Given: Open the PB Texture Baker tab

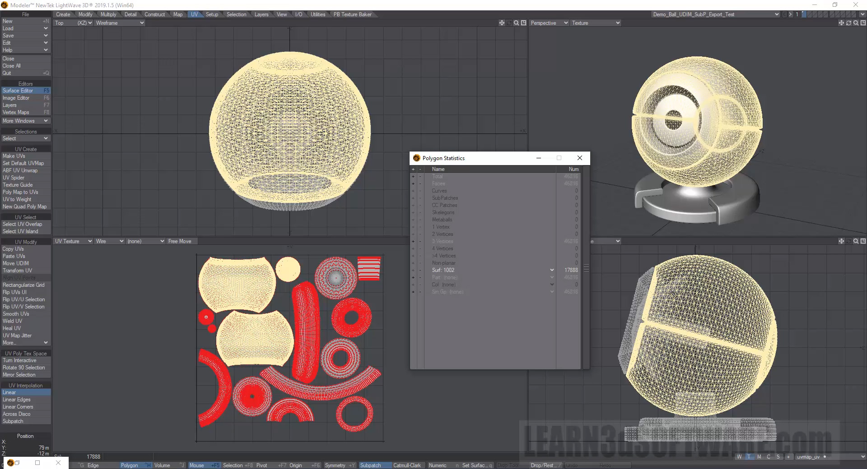Looking at the screenshot, I should (352, 14).
